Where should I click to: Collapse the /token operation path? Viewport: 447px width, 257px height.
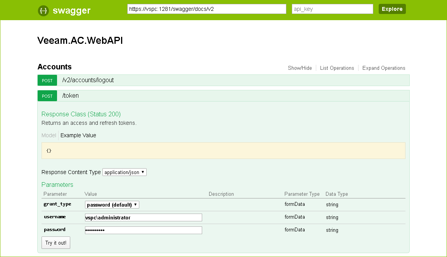(70, 96)
